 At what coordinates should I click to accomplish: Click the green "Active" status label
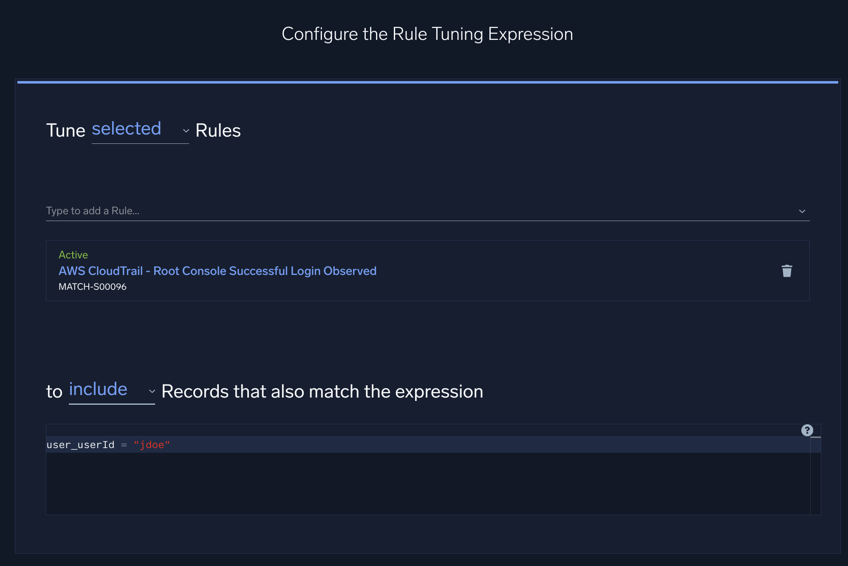[73, 255]
